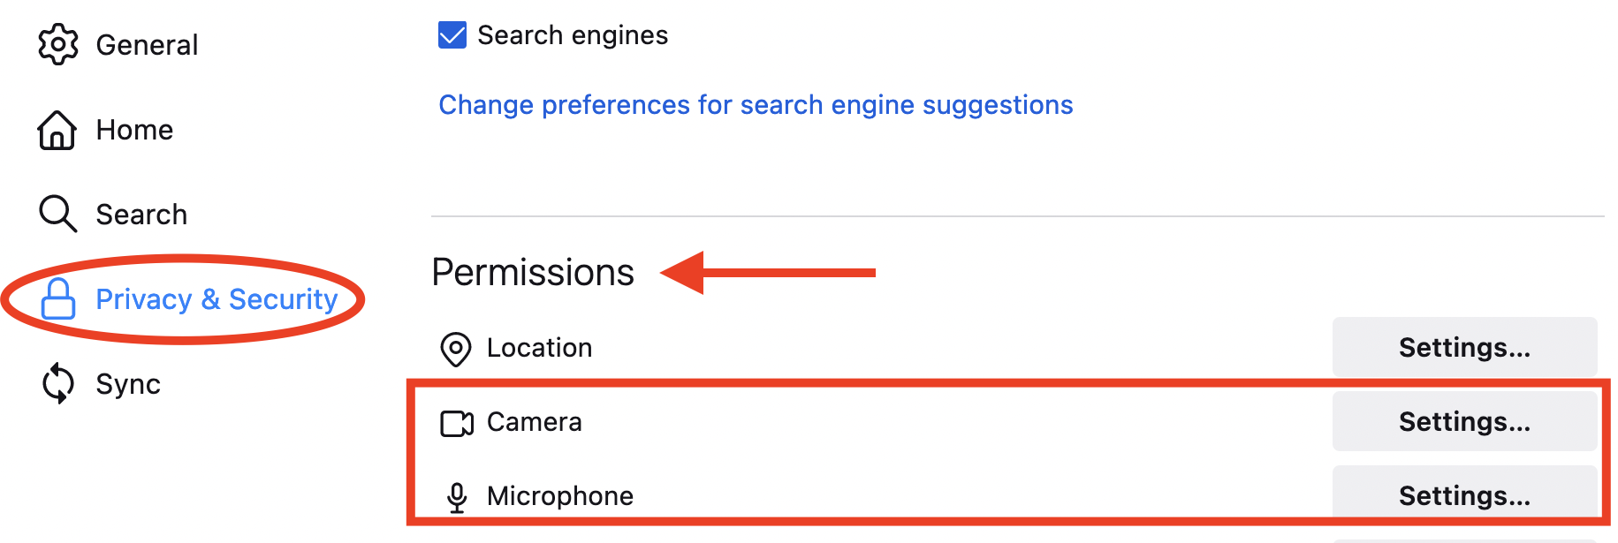This screenshot has width=1618, height=543.
Task: Open Microphone permission Settings button
Action: [x=1464, y=495]
